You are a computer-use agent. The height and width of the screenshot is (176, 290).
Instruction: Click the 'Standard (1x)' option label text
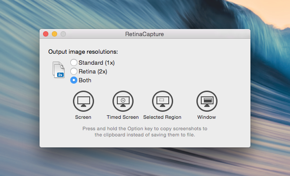click(96, 62)
